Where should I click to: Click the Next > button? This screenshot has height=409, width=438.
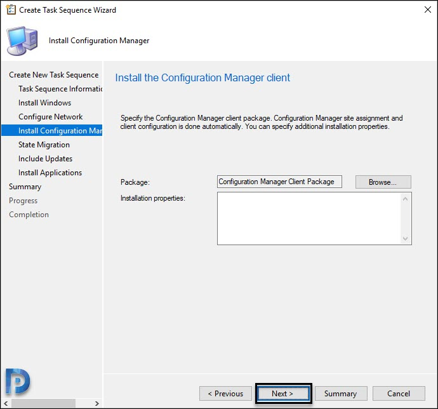pyautogui.click(x=283, y=393)
